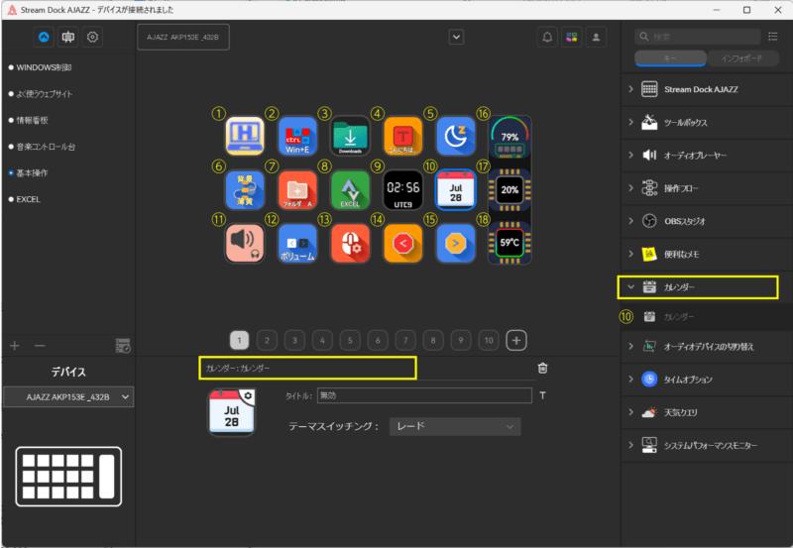The width and height of the screenshot is (793, 548).
Task: Select the ボリューム volume key
Action: pyautogui.click(x=298, y=243)
